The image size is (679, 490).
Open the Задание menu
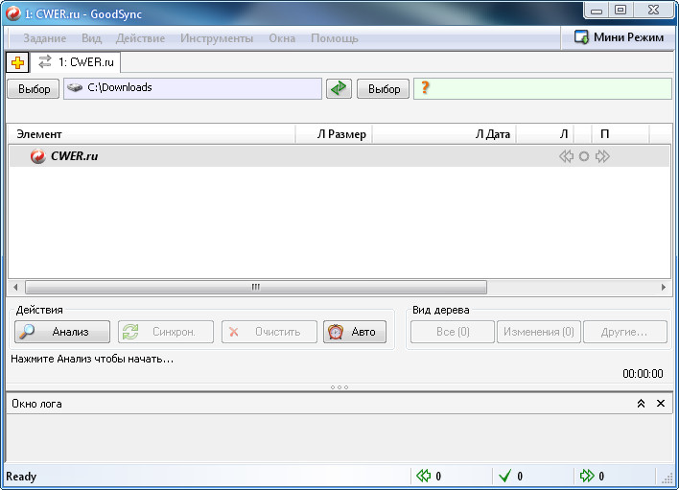(x=44, y=38)
